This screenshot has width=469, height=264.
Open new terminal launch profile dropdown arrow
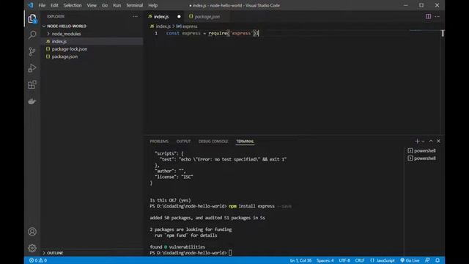pos(423,141)
